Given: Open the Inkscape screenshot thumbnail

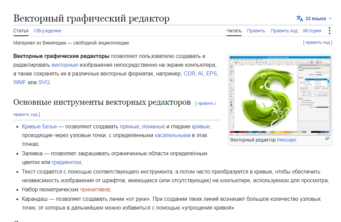Looking at the screenshot, I should pyautogui.click(x=280, y=96).
